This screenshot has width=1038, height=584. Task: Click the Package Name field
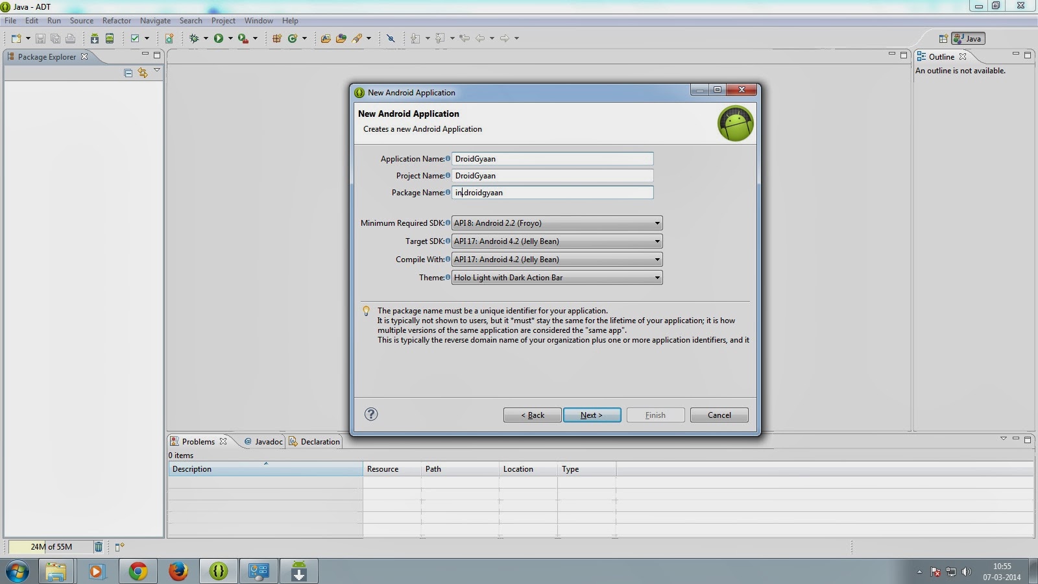click(x=553, y=193)
